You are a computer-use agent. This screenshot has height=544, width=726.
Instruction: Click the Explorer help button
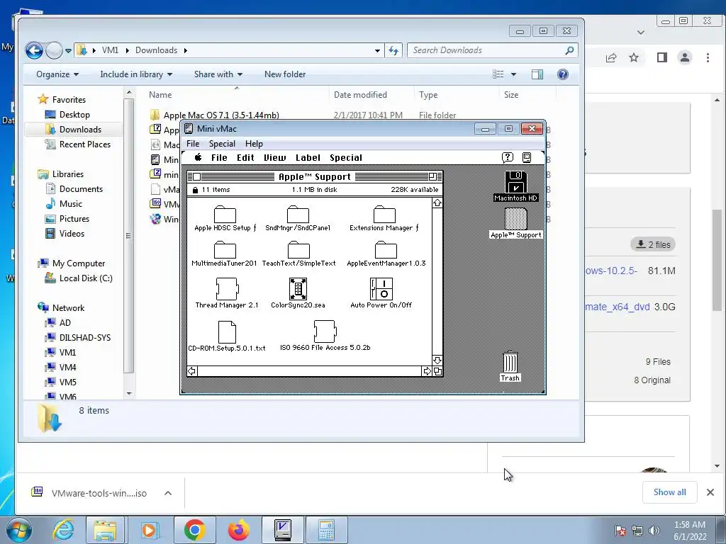coord(562,74)
